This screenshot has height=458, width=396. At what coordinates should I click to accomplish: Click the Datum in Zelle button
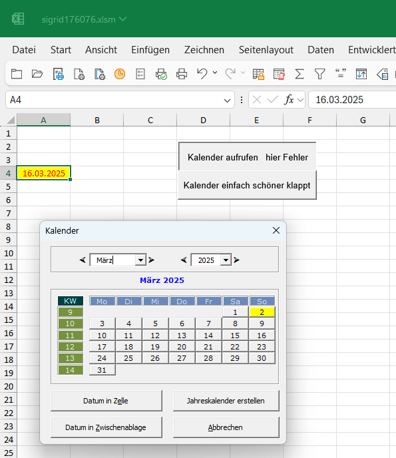(x=106, y=401)
